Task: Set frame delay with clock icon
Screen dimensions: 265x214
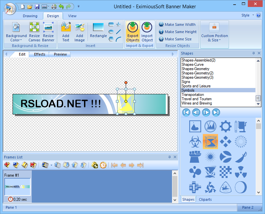Action: point(103,165)
